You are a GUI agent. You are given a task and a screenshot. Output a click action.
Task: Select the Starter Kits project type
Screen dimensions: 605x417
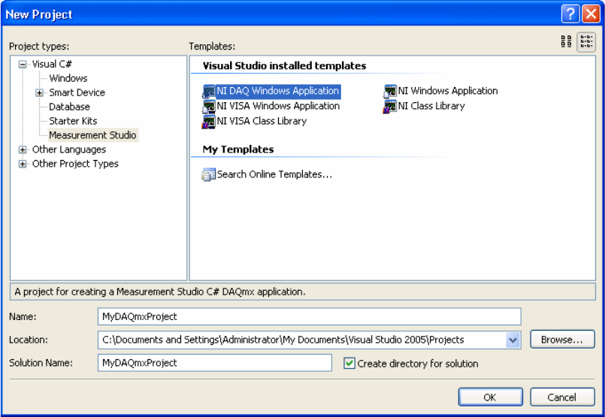click(73, 121)
